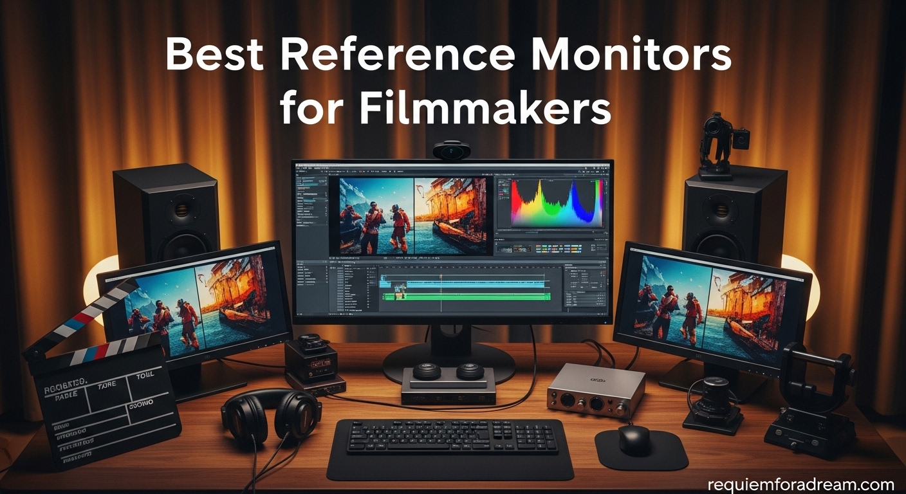Select the blue video clip in the timeline
906x494 pixels.
(476, 284)
